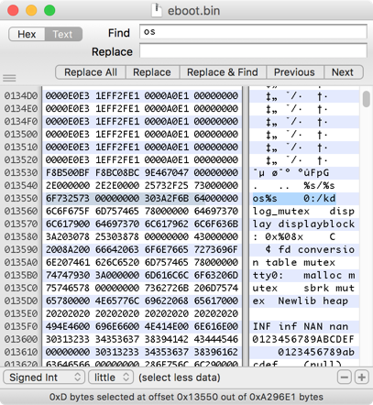Click the plus button to add data inspector
The image size is (373, 405).
pyautogui.click(x=362, y=378)
